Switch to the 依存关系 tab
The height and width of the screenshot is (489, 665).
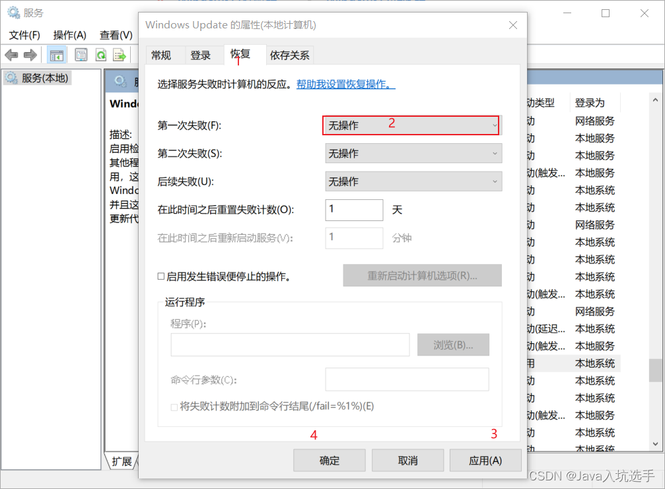click(290, 55)
